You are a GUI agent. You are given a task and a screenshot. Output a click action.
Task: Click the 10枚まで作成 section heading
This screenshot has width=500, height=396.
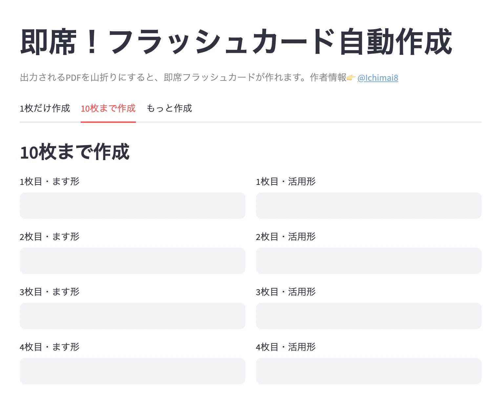[x=75, y=152]
